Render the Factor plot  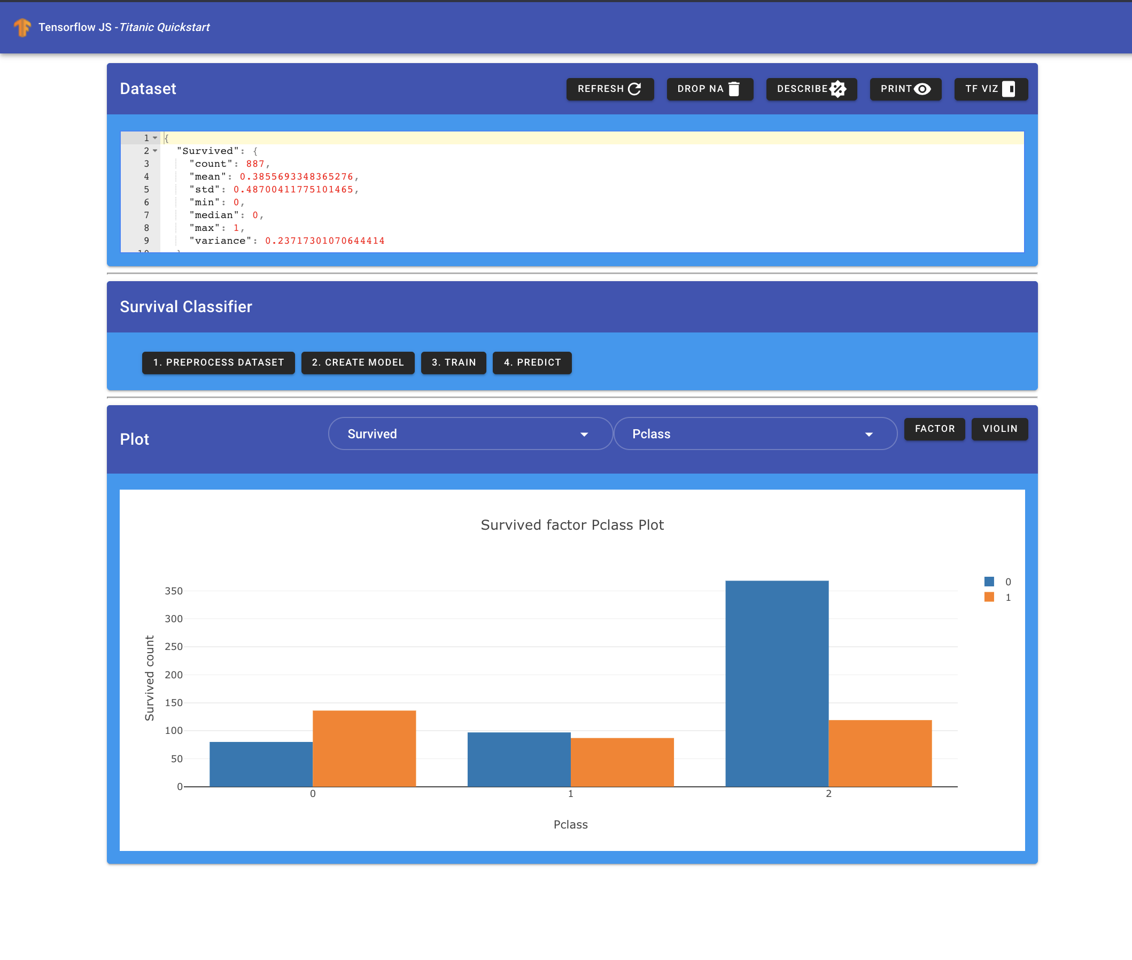click(x=934, y=429)
